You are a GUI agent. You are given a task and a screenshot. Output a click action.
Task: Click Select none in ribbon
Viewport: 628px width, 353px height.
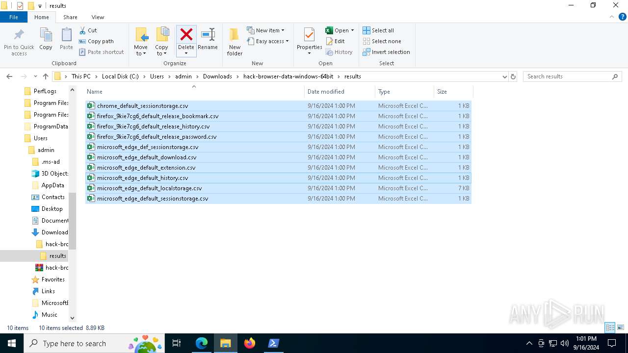(382, 41)
